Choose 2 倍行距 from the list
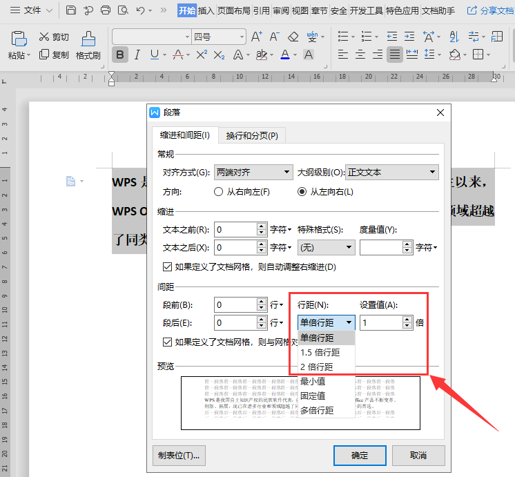This screenshot has height=477, width=515. (326, 367)
